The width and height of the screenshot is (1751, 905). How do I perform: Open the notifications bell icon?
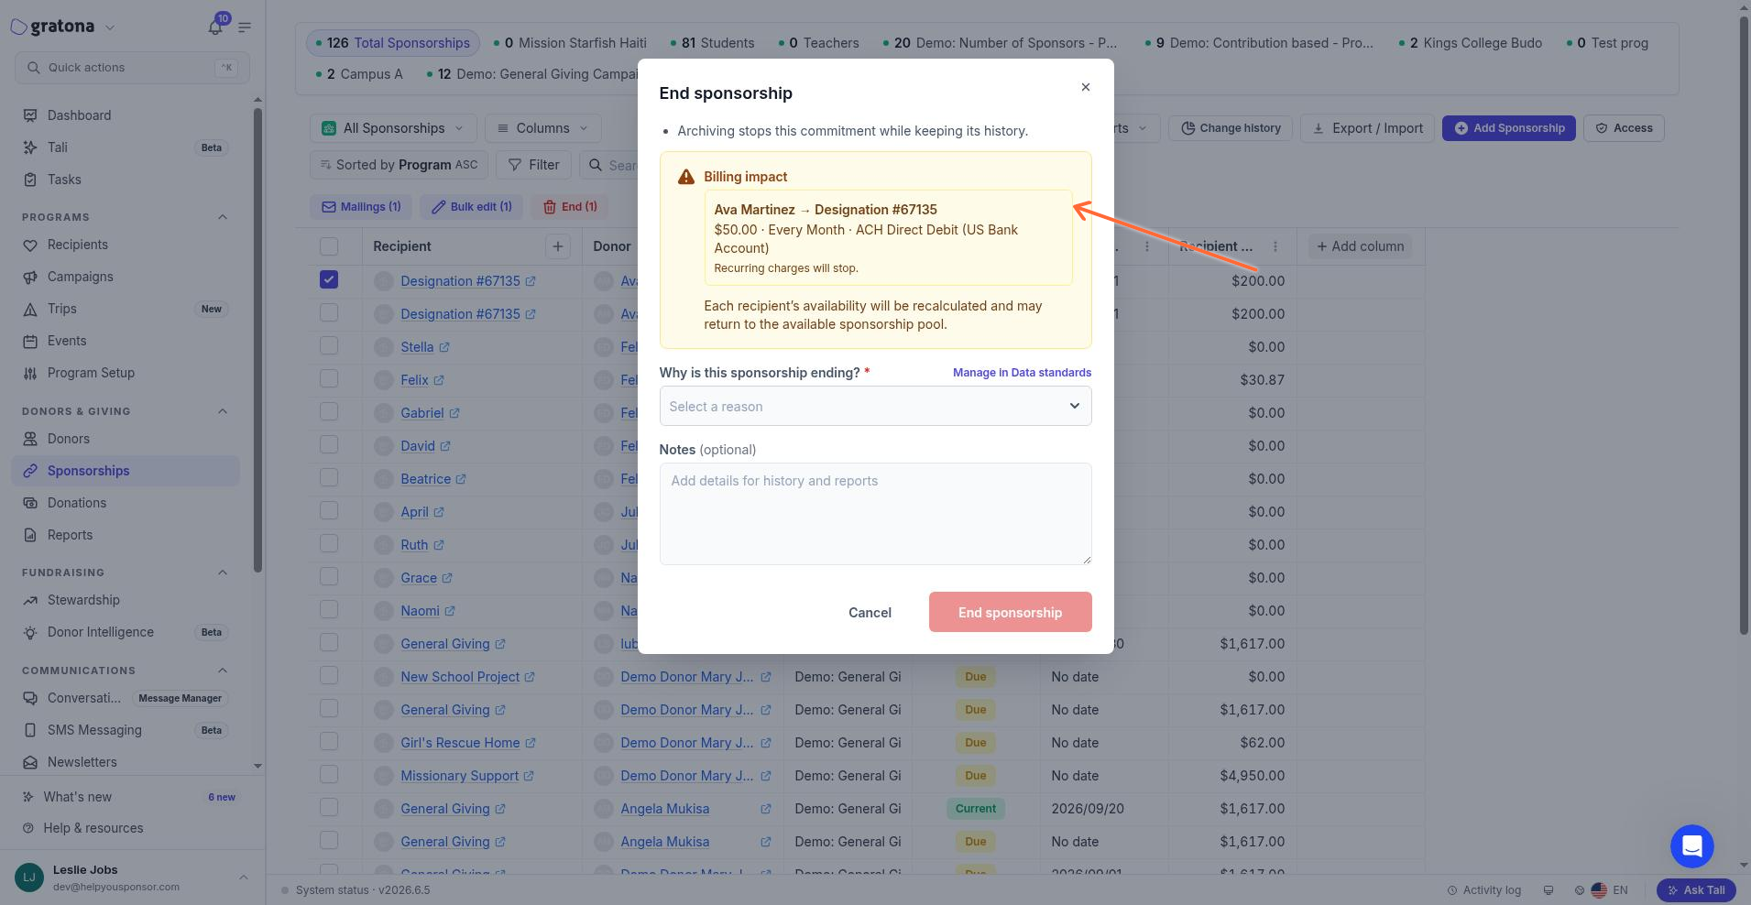click(x=215, y=27)
